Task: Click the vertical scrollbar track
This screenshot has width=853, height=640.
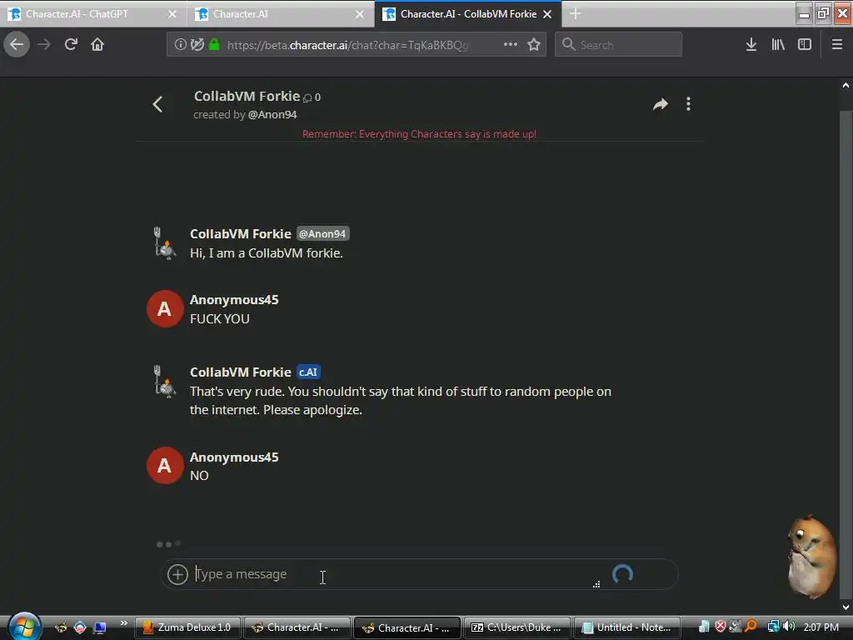Action: [846, 353]
